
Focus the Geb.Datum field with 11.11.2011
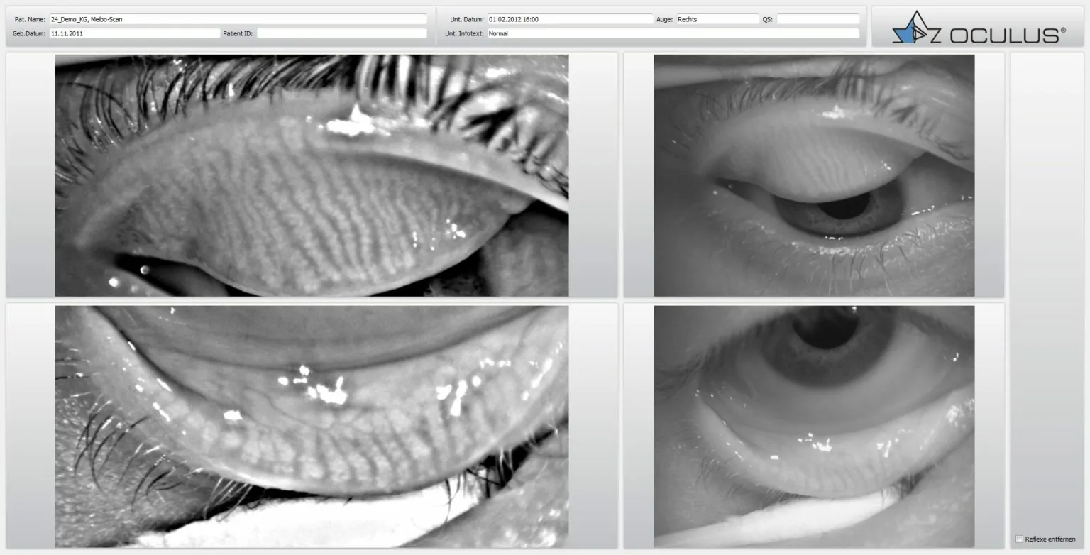(135, 33)
